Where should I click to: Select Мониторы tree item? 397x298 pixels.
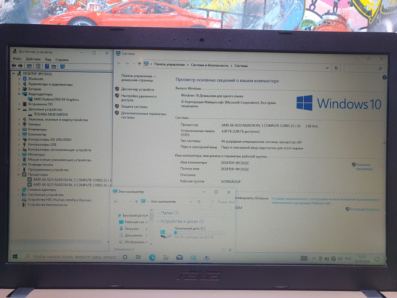point(37,155)
